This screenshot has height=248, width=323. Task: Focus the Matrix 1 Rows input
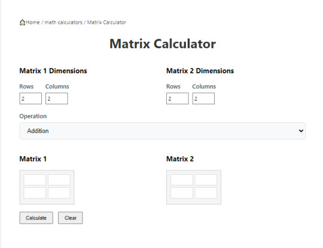(31, 98)
